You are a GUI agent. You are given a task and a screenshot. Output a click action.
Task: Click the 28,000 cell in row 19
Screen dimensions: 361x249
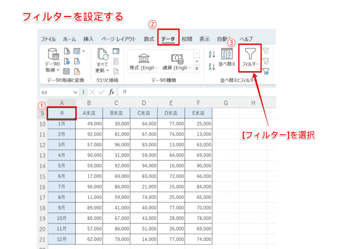click(171, 218)
